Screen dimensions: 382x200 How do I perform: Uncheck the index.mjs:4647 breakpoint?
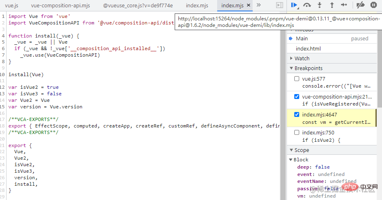tap(296, 114)
